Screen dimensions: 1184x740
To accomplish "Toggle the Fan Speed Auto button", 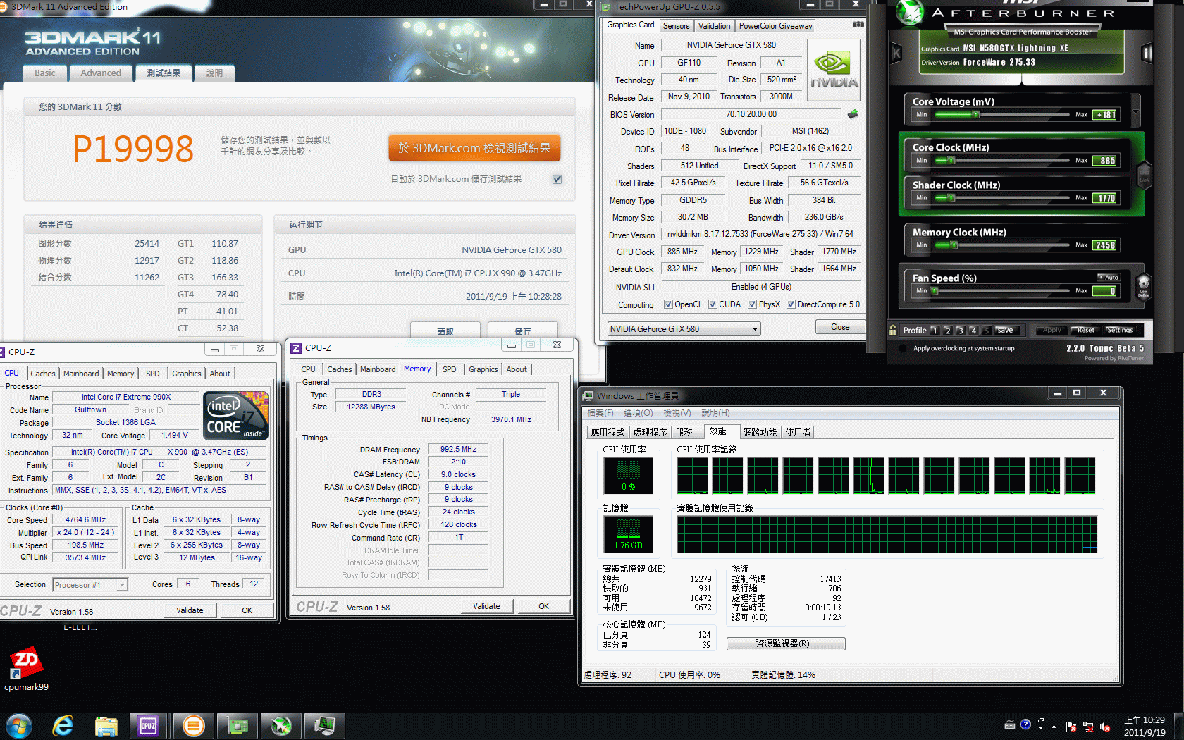I will click(x=1109, y=278).
